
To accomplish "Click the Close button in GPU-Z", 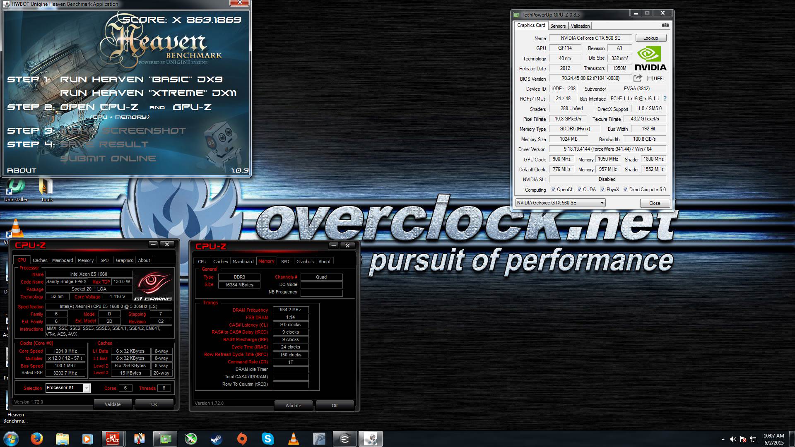I will (x=655, y=203).
